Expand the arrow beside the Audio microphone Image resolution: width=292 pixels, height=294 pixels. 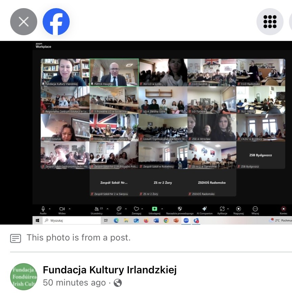coord(50,209)
